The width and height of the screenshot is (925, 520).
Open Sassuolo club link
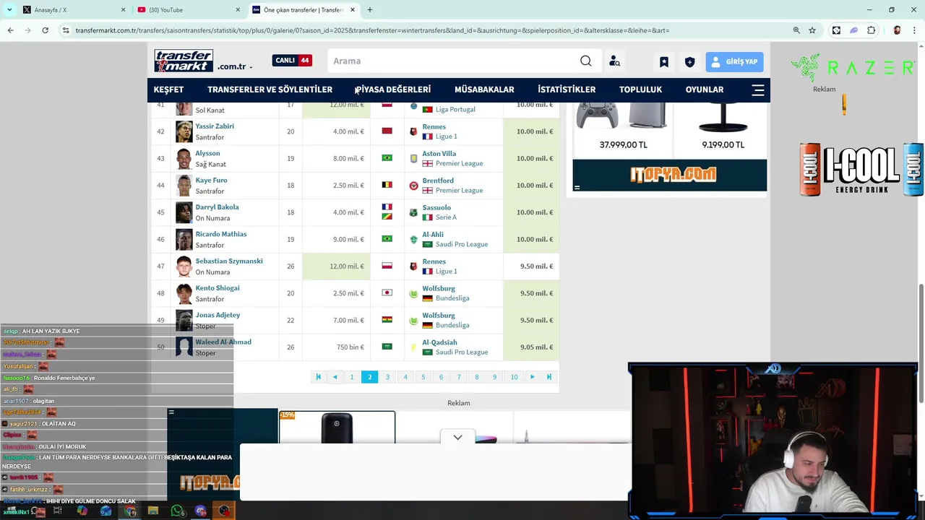(x=436, y=208)
